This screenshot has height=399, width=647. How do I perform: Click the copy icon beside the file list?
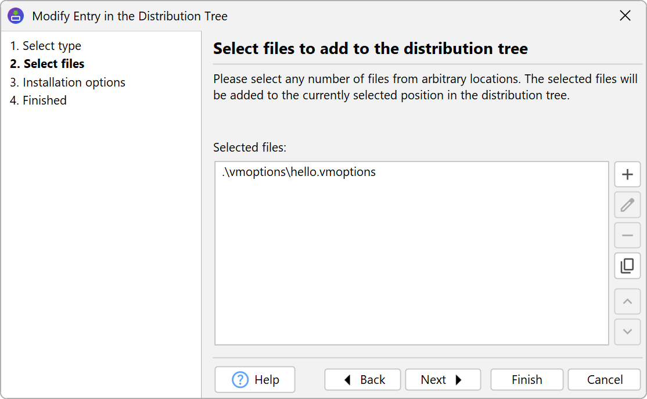(627, 266)
